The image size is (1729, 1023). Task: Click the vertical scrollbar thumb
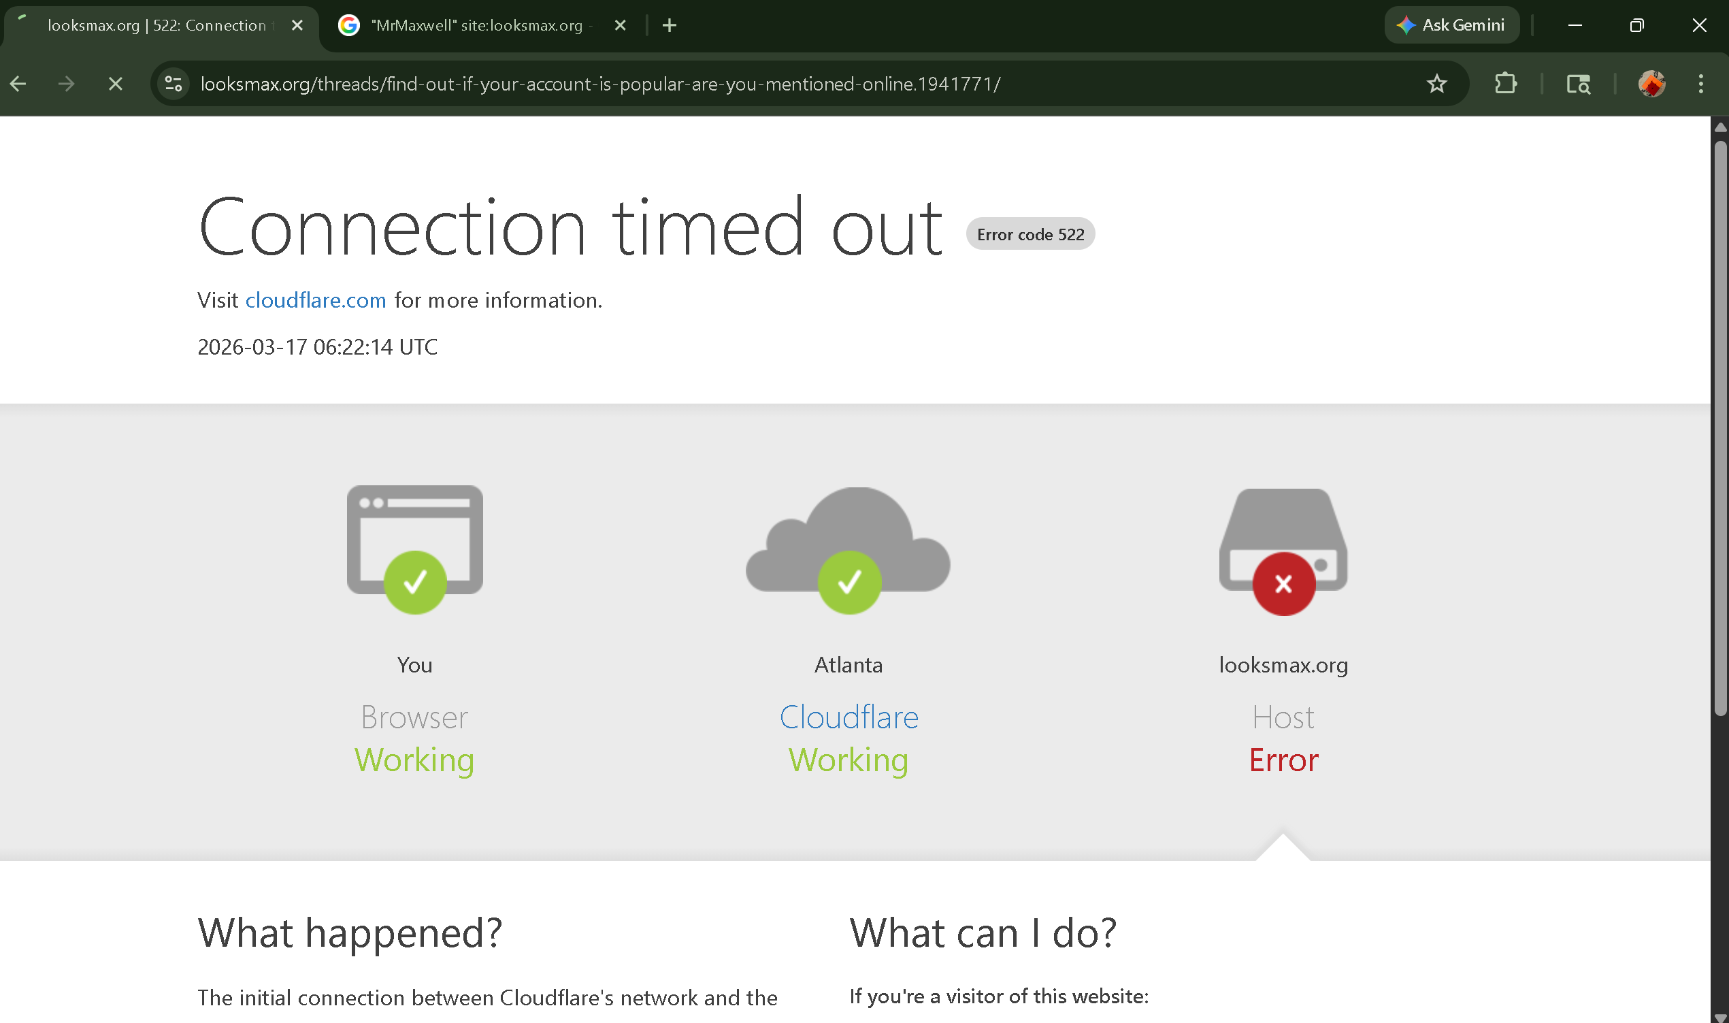[x=1720, y=427]
